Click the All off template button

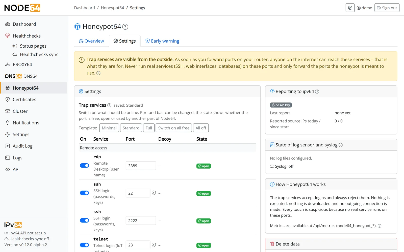tap(201, 128)
